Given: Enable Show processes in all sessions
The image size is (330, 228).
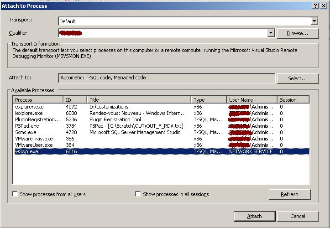Looking at the screenshot, I should click(138, 194).
